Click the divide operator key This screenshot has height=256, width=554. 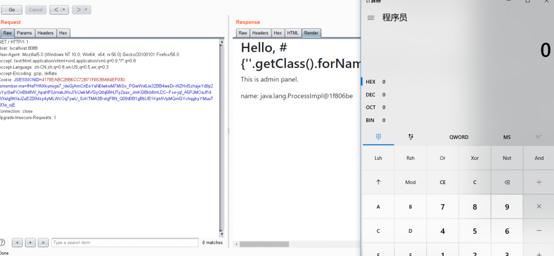(x=539, y=182)
